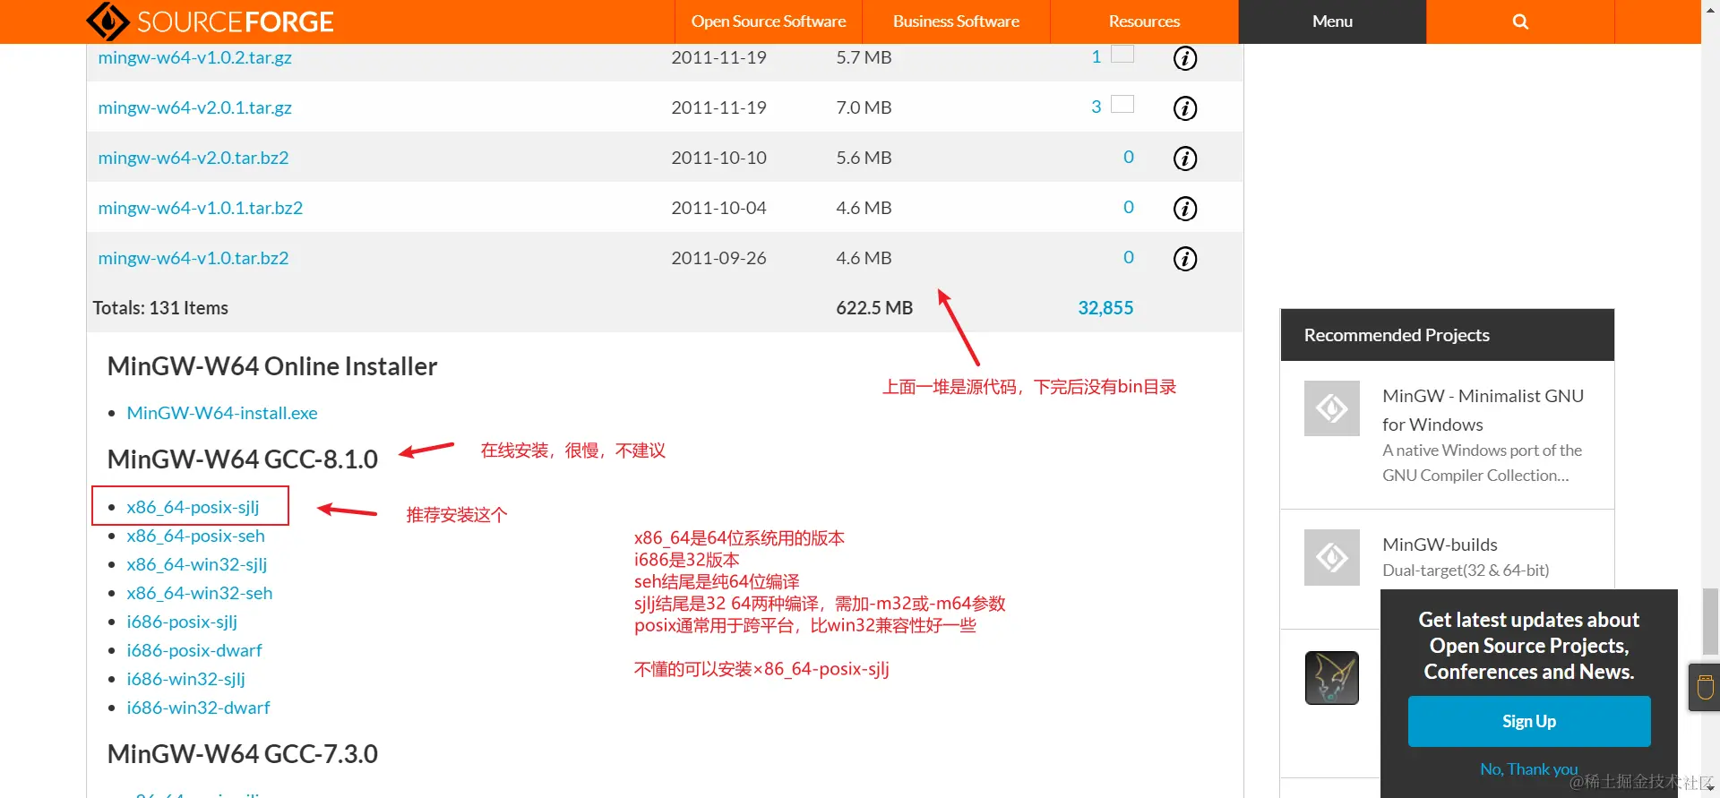Open the MinGW-builds project title
The image size is (1720, 798).
(1440, 545)
